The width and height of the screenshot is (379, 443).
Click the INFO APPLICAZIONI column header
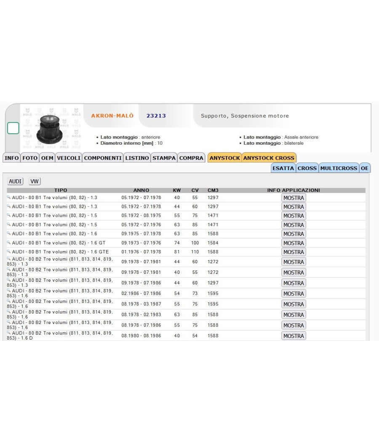pyautogui.click(x=294, y=190)
